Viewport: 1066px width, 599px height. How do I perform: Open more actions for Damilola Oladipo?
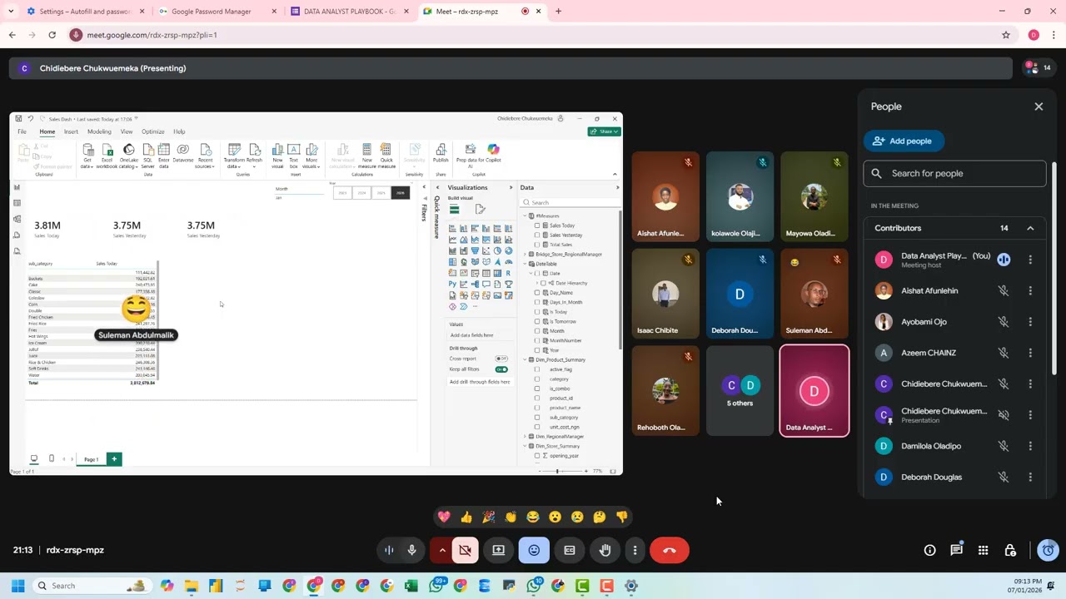point(1030,446)
